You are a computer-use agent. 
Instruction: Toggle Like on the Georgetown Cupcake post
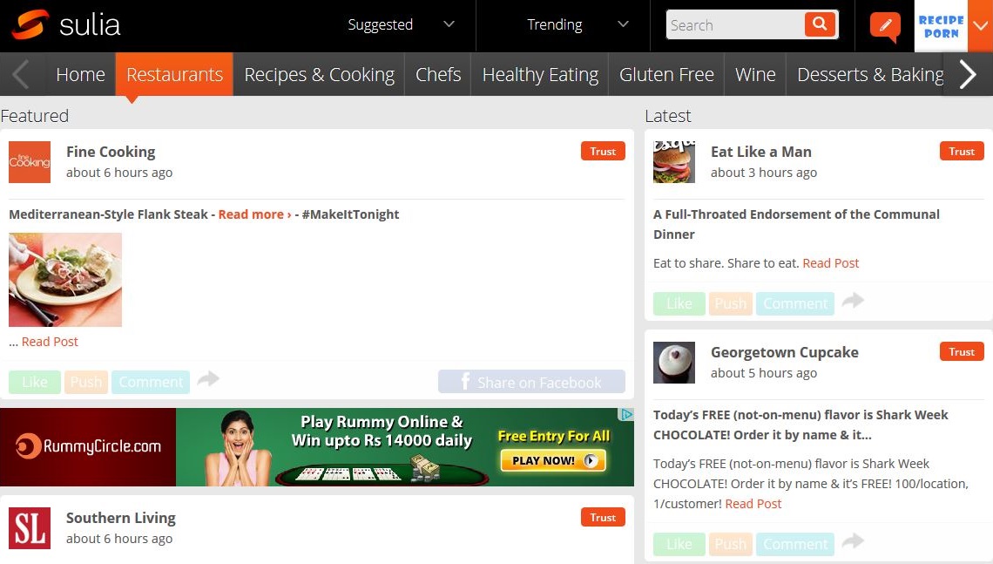[x=679, y=544]
